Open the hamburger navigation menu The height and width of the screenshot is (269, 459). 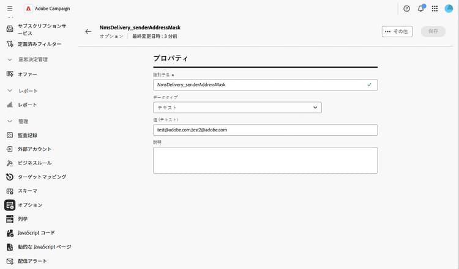(10, 9)
